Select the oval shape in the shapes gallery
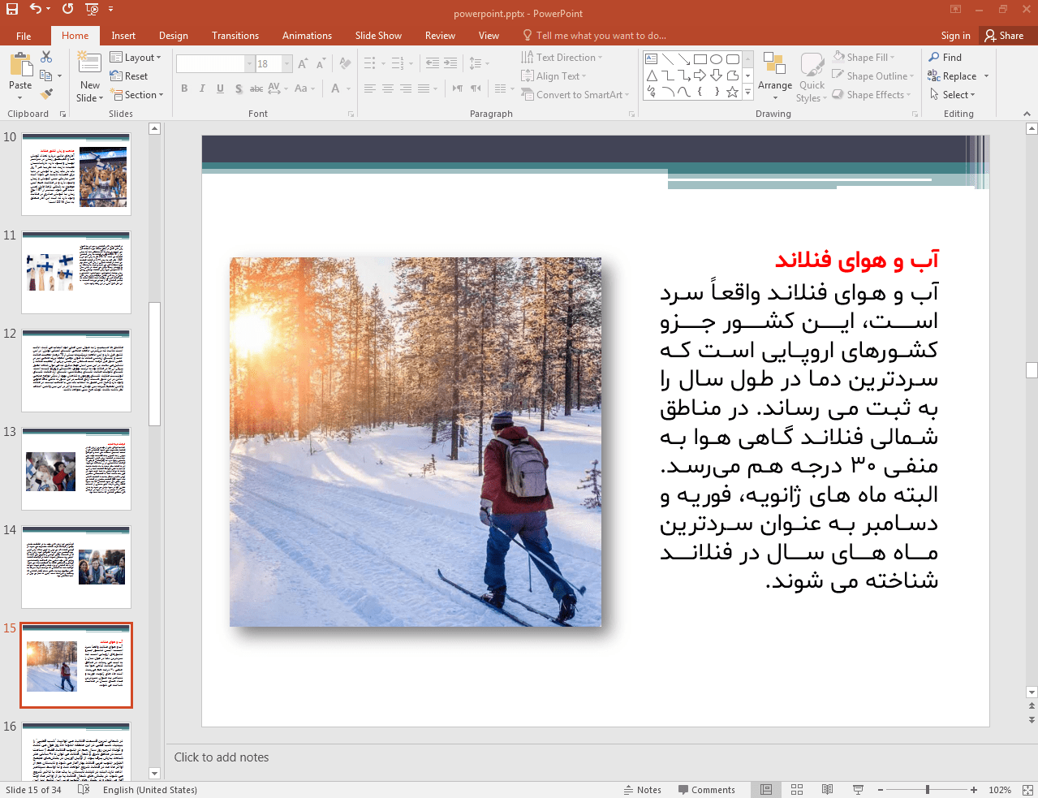This screenshot has width=1038, height=798. point(716,59)
